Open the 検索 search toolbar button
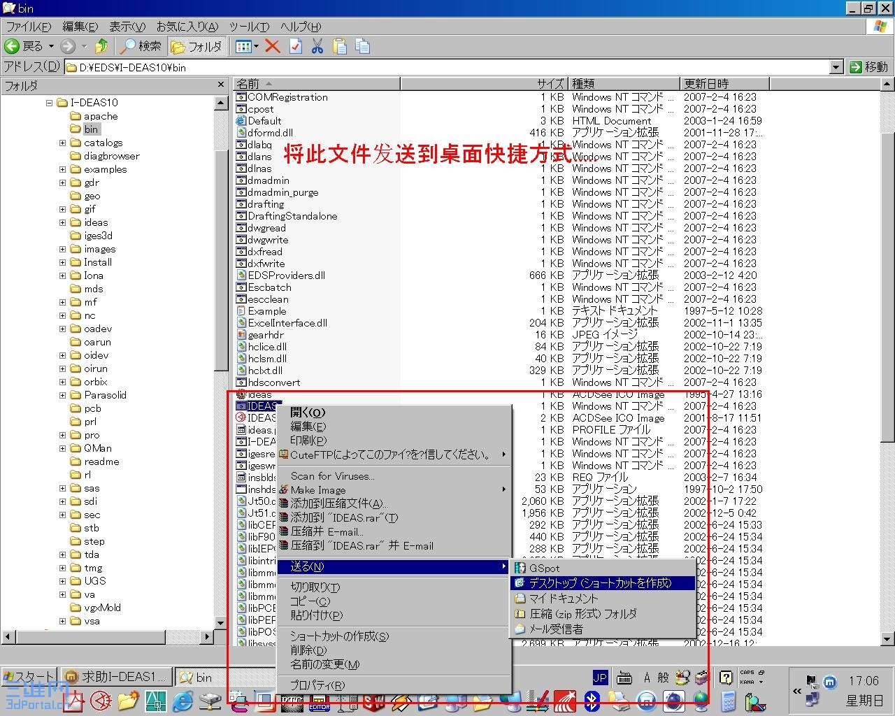 tap(141, 46)
